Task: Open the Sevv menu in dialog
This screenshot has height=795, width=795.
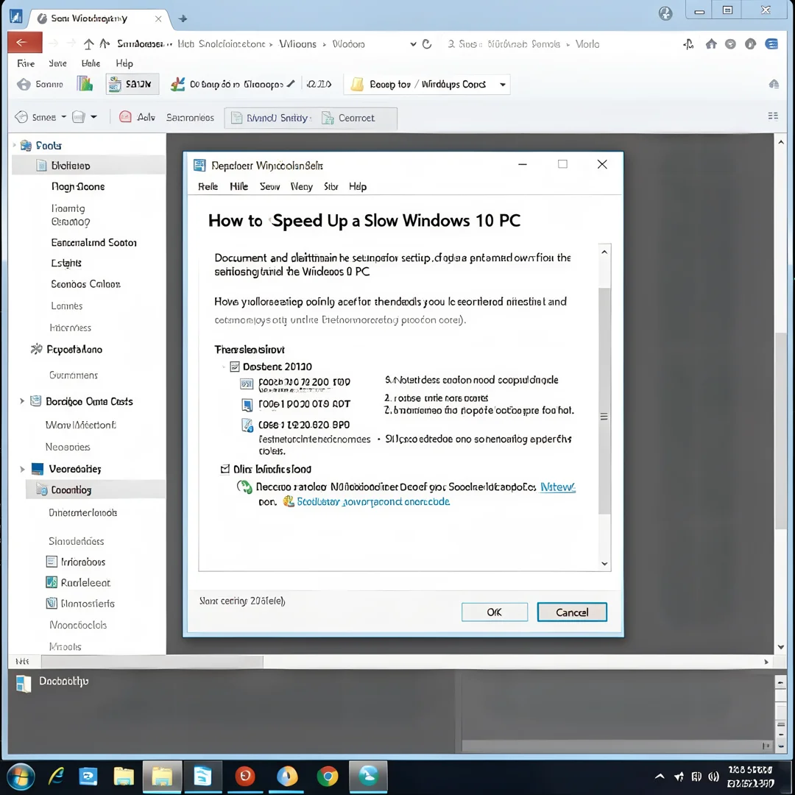Action: click(x=269, y=186)
